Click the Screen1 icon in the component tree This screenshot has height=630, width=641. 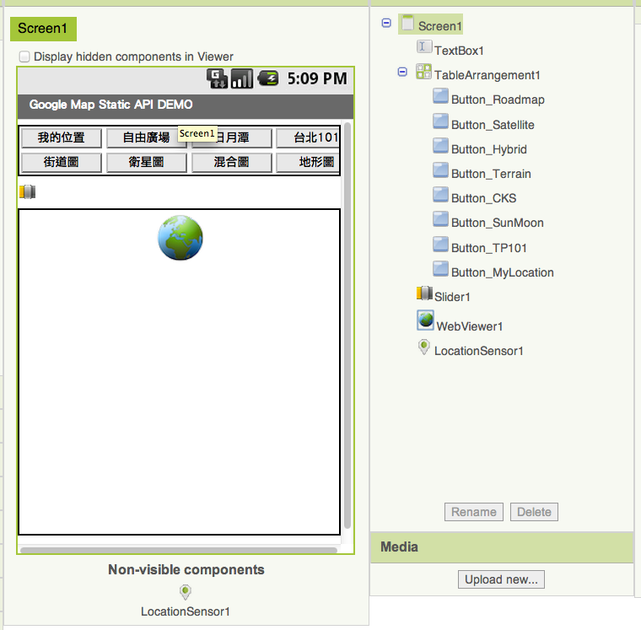[x=407, y=23]
